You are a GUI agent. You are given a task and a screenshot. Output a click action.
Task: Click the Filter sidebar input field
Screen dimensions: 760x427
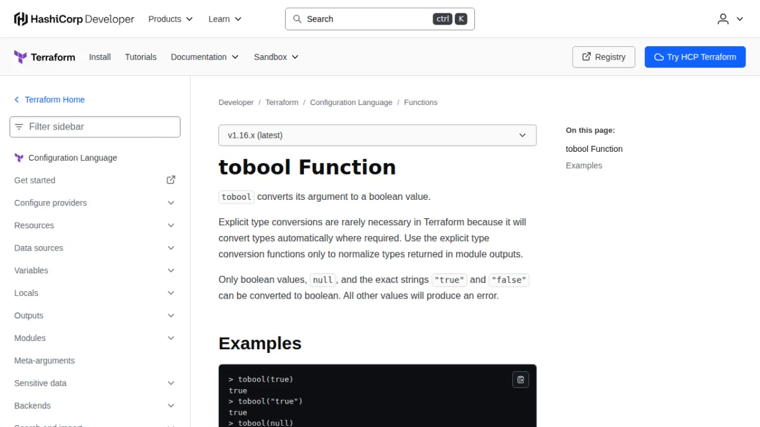95,127
